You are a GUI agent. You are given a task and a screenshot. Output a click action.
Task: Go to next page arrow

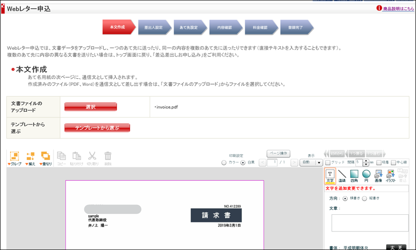click(x=294, y=162)
